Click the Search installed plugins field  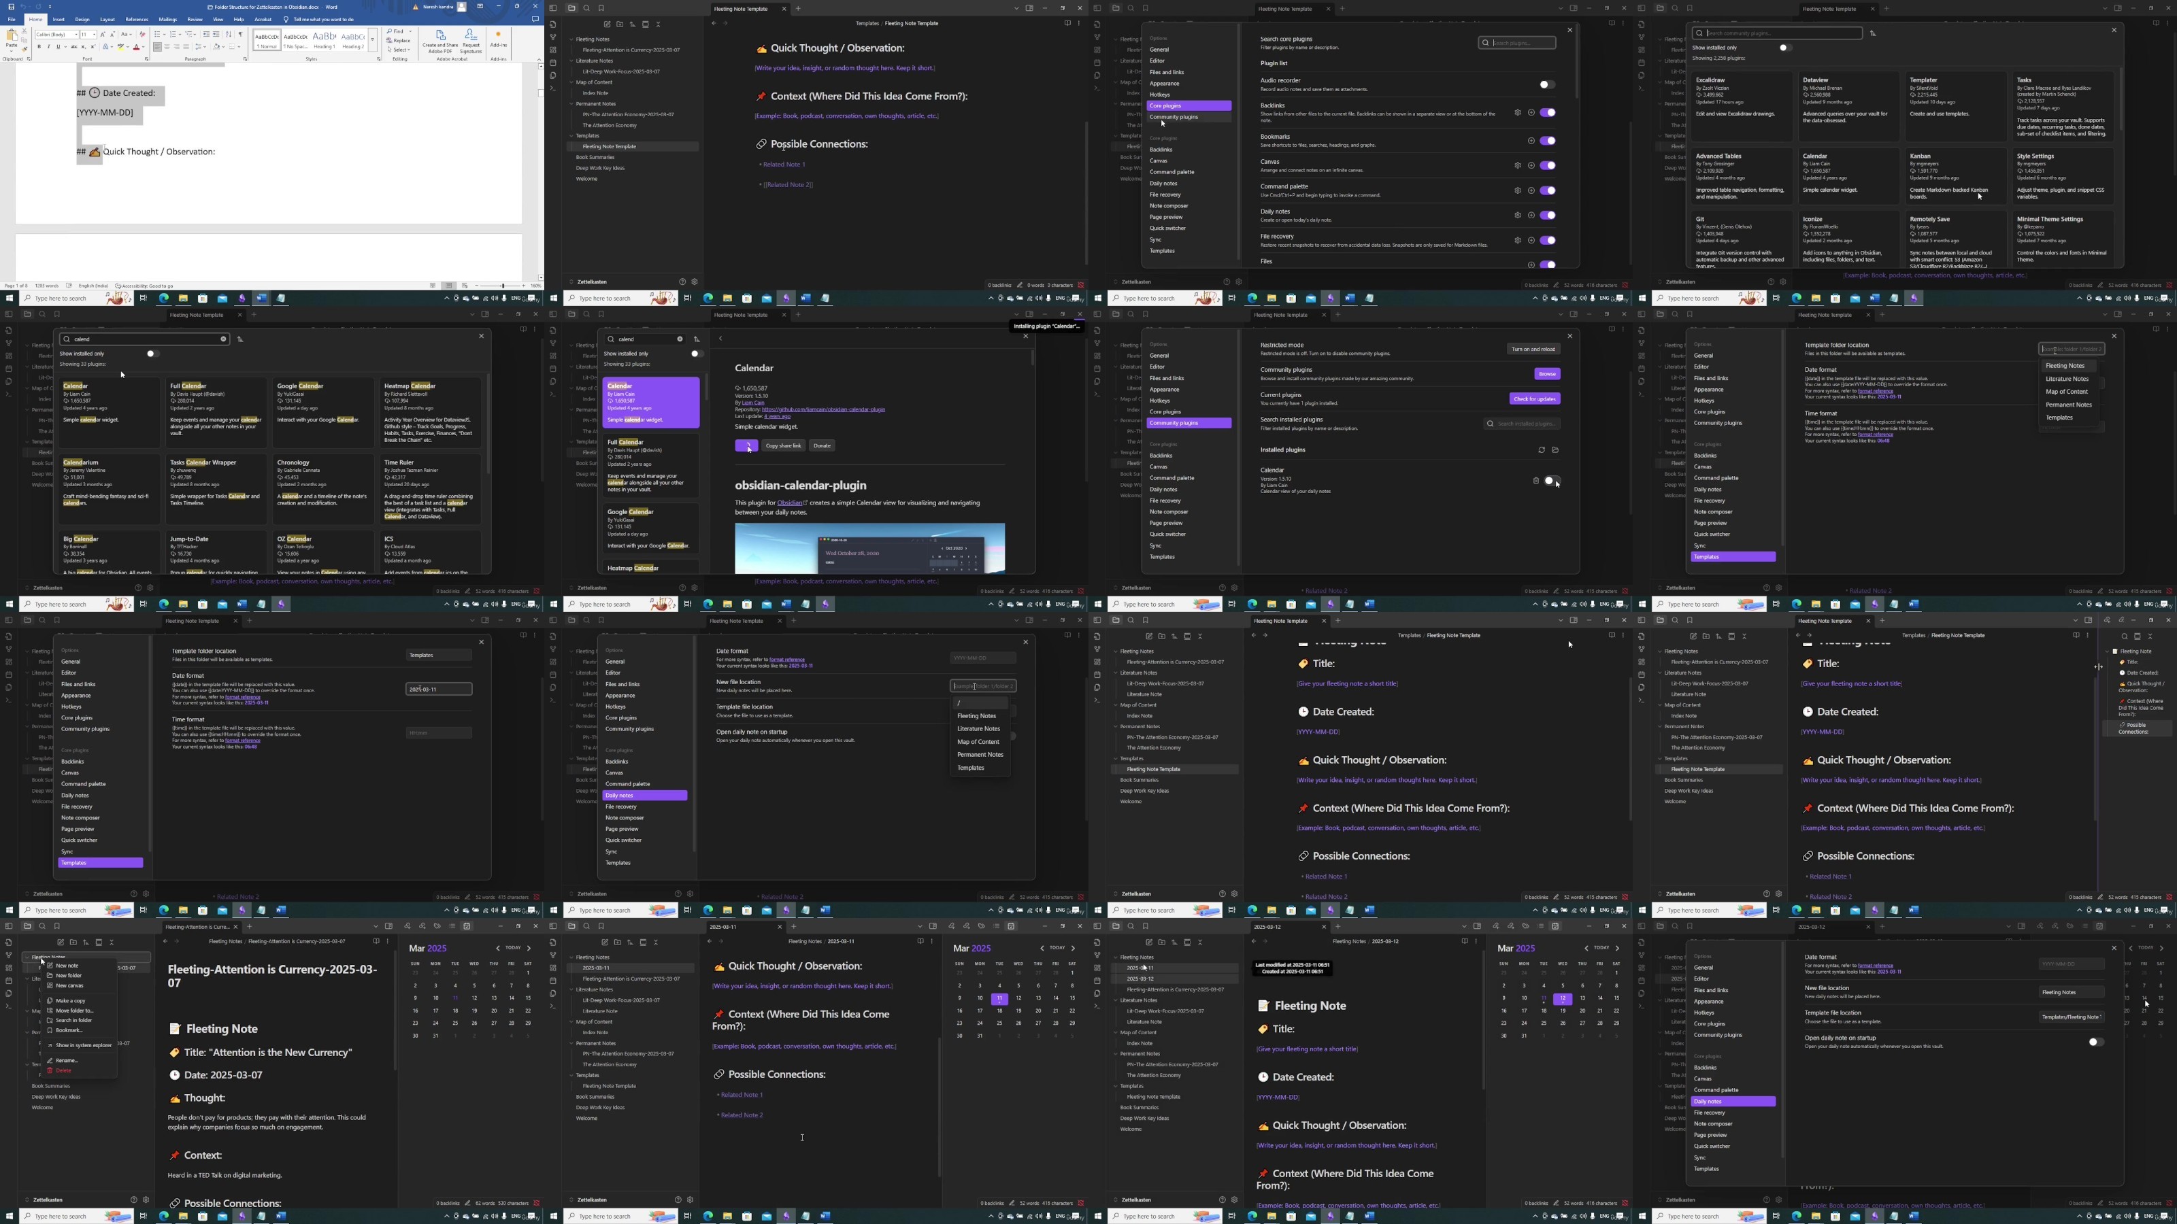[x=1522, y=424]
